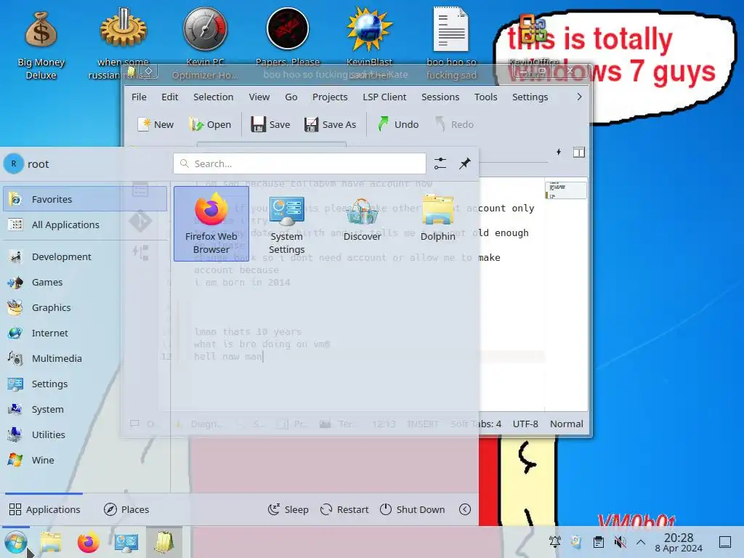Screen dimensions: 744x558
Task: Open Kate's View menu
Action: (259, 97)
